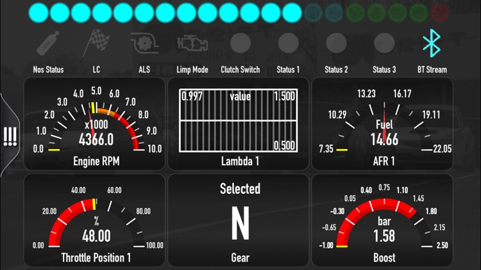Click the Selected heading in gear panel
This screenshot has height=270, width=481.
click(240, 189)
